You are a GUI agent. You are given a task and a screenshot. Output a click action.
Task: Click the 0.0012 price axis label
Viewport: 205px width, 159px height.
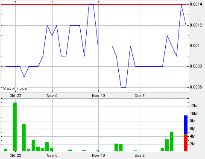tap(196, 25)
